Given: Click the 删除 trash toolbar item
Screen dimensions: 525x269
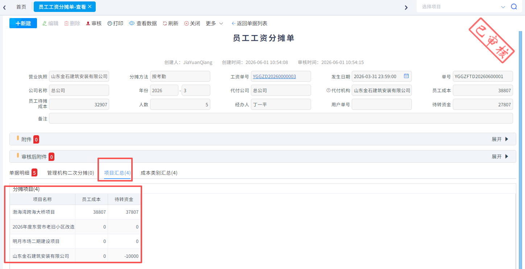Looking at the screenshot, I should [72, 24].
